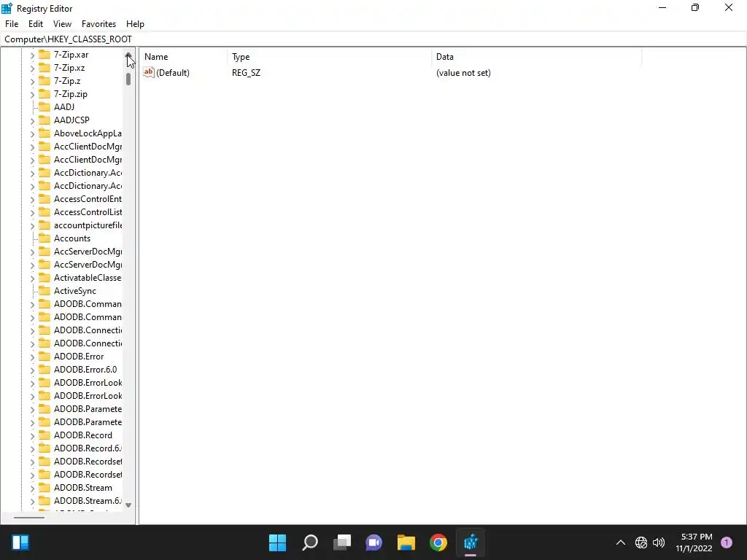747x560 pixels.
Task: Expand the AADJCSP key
Action: pos(32,120)
